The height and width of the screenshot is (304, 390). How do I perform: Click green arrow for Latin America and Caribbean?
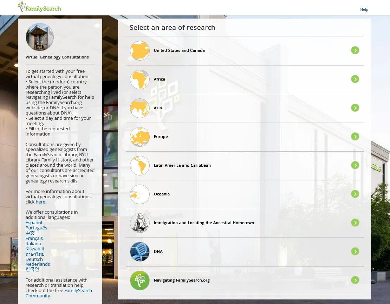pos(355,165)
